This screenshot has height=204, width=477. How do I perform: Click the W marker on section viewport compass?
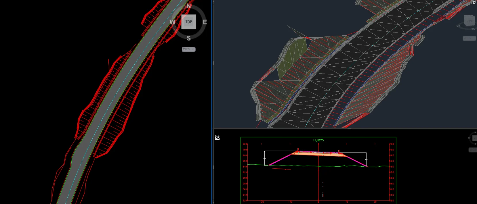pos(470,138)
